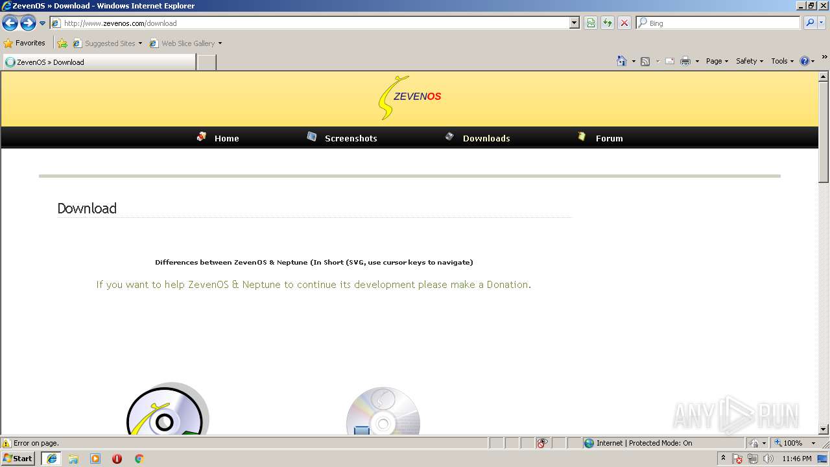Screen dimensions: 830x467
Task: Click the Home toolbar icon
Action: (622, 61)
